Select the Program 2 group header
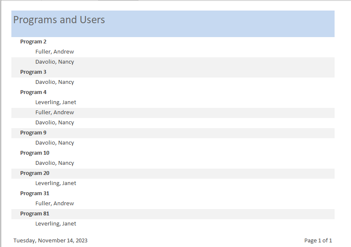Viewport: 351px width, 247px height. [33, 42]
